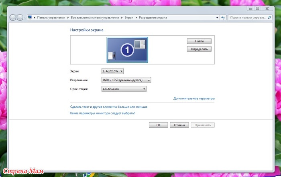Image resolution: width=281 pixels, height=177 pixels.
Task: Open the Дополнительные параметры link
Action: point(194,98)
